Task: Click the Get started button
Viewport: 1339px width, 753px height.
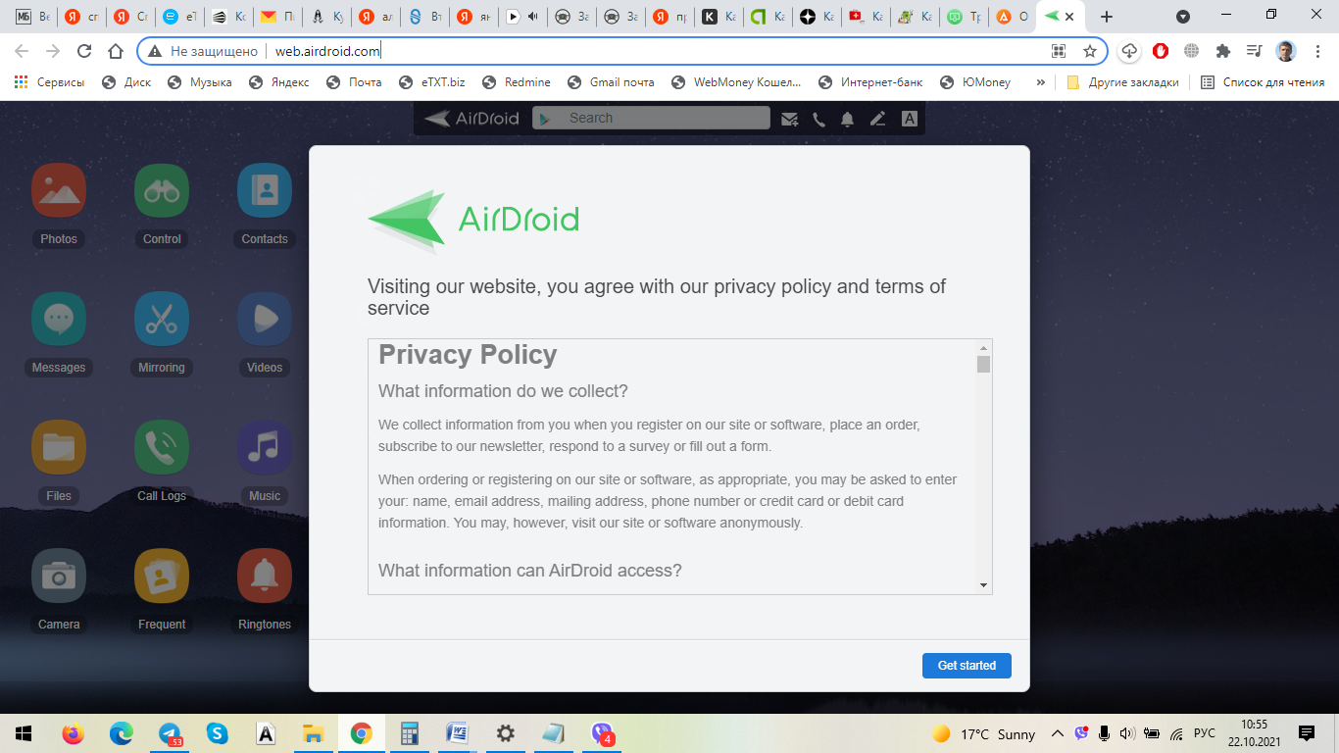Action: [967, 666]
